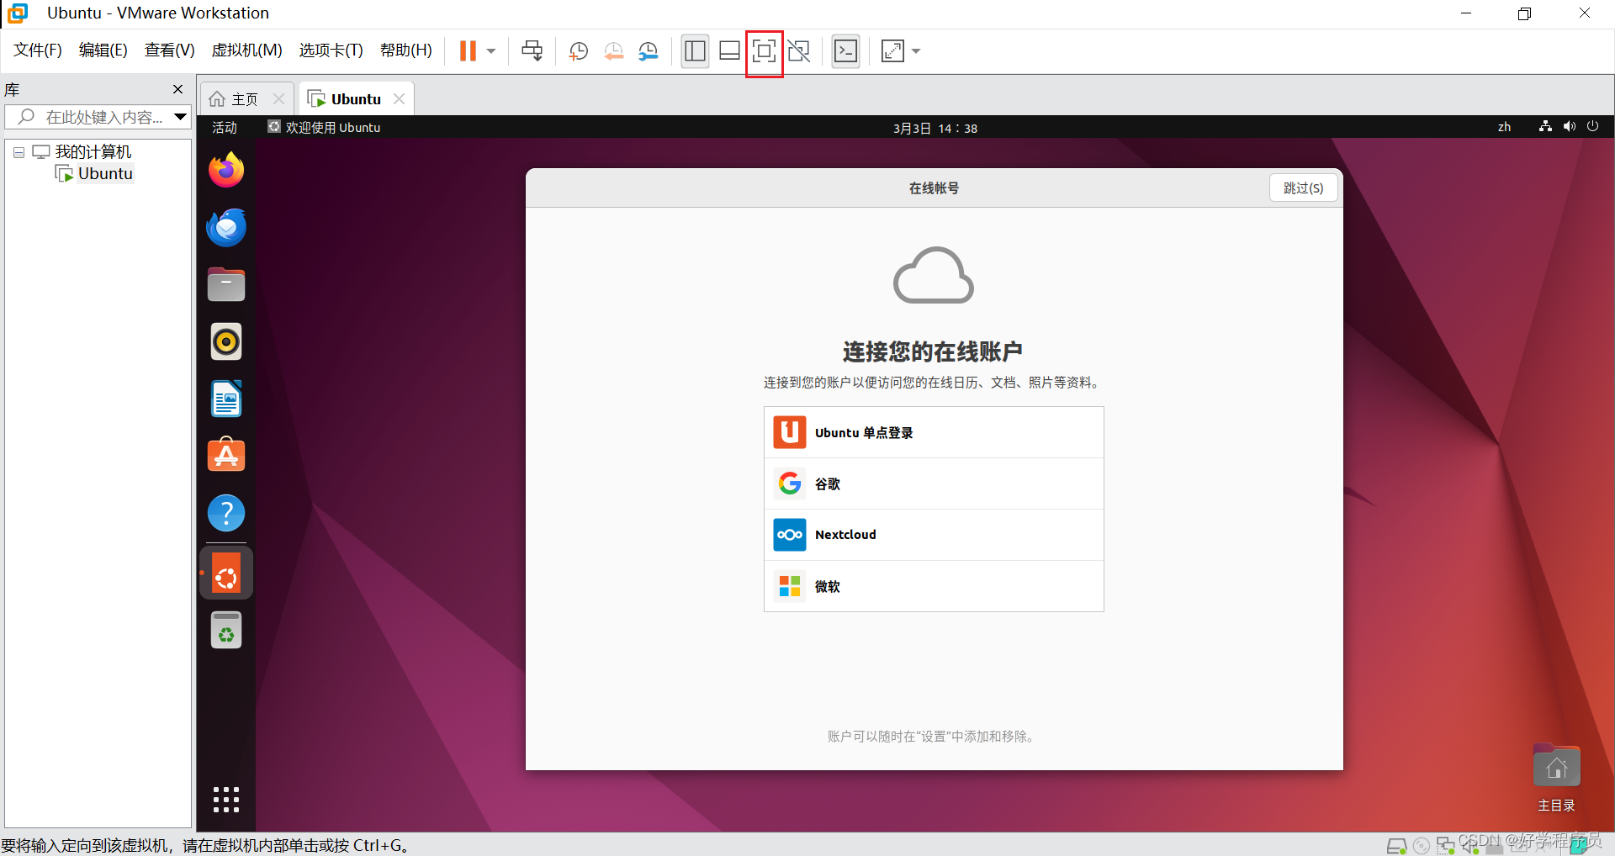Open the 主目录 desktop folder

click(x=1556, y=778)
